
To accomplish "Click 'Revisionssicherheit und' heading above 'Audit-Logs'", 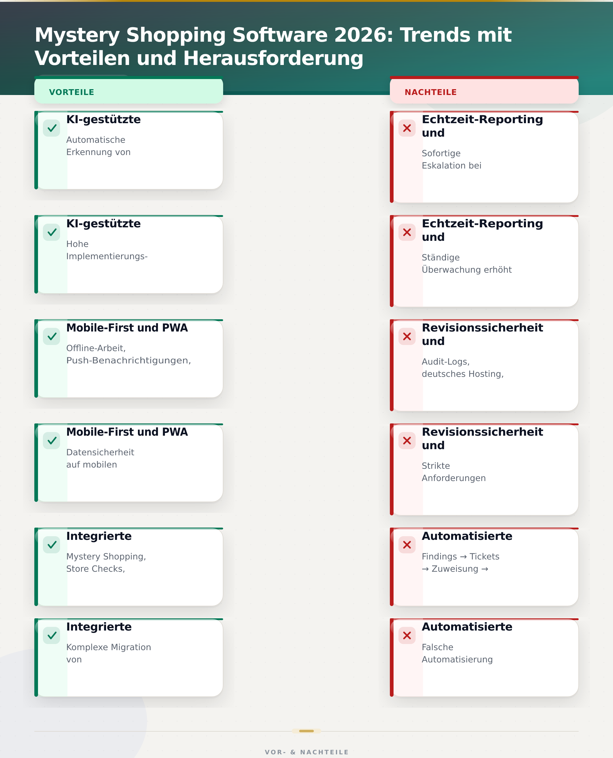I will click(x=482, y=334).
